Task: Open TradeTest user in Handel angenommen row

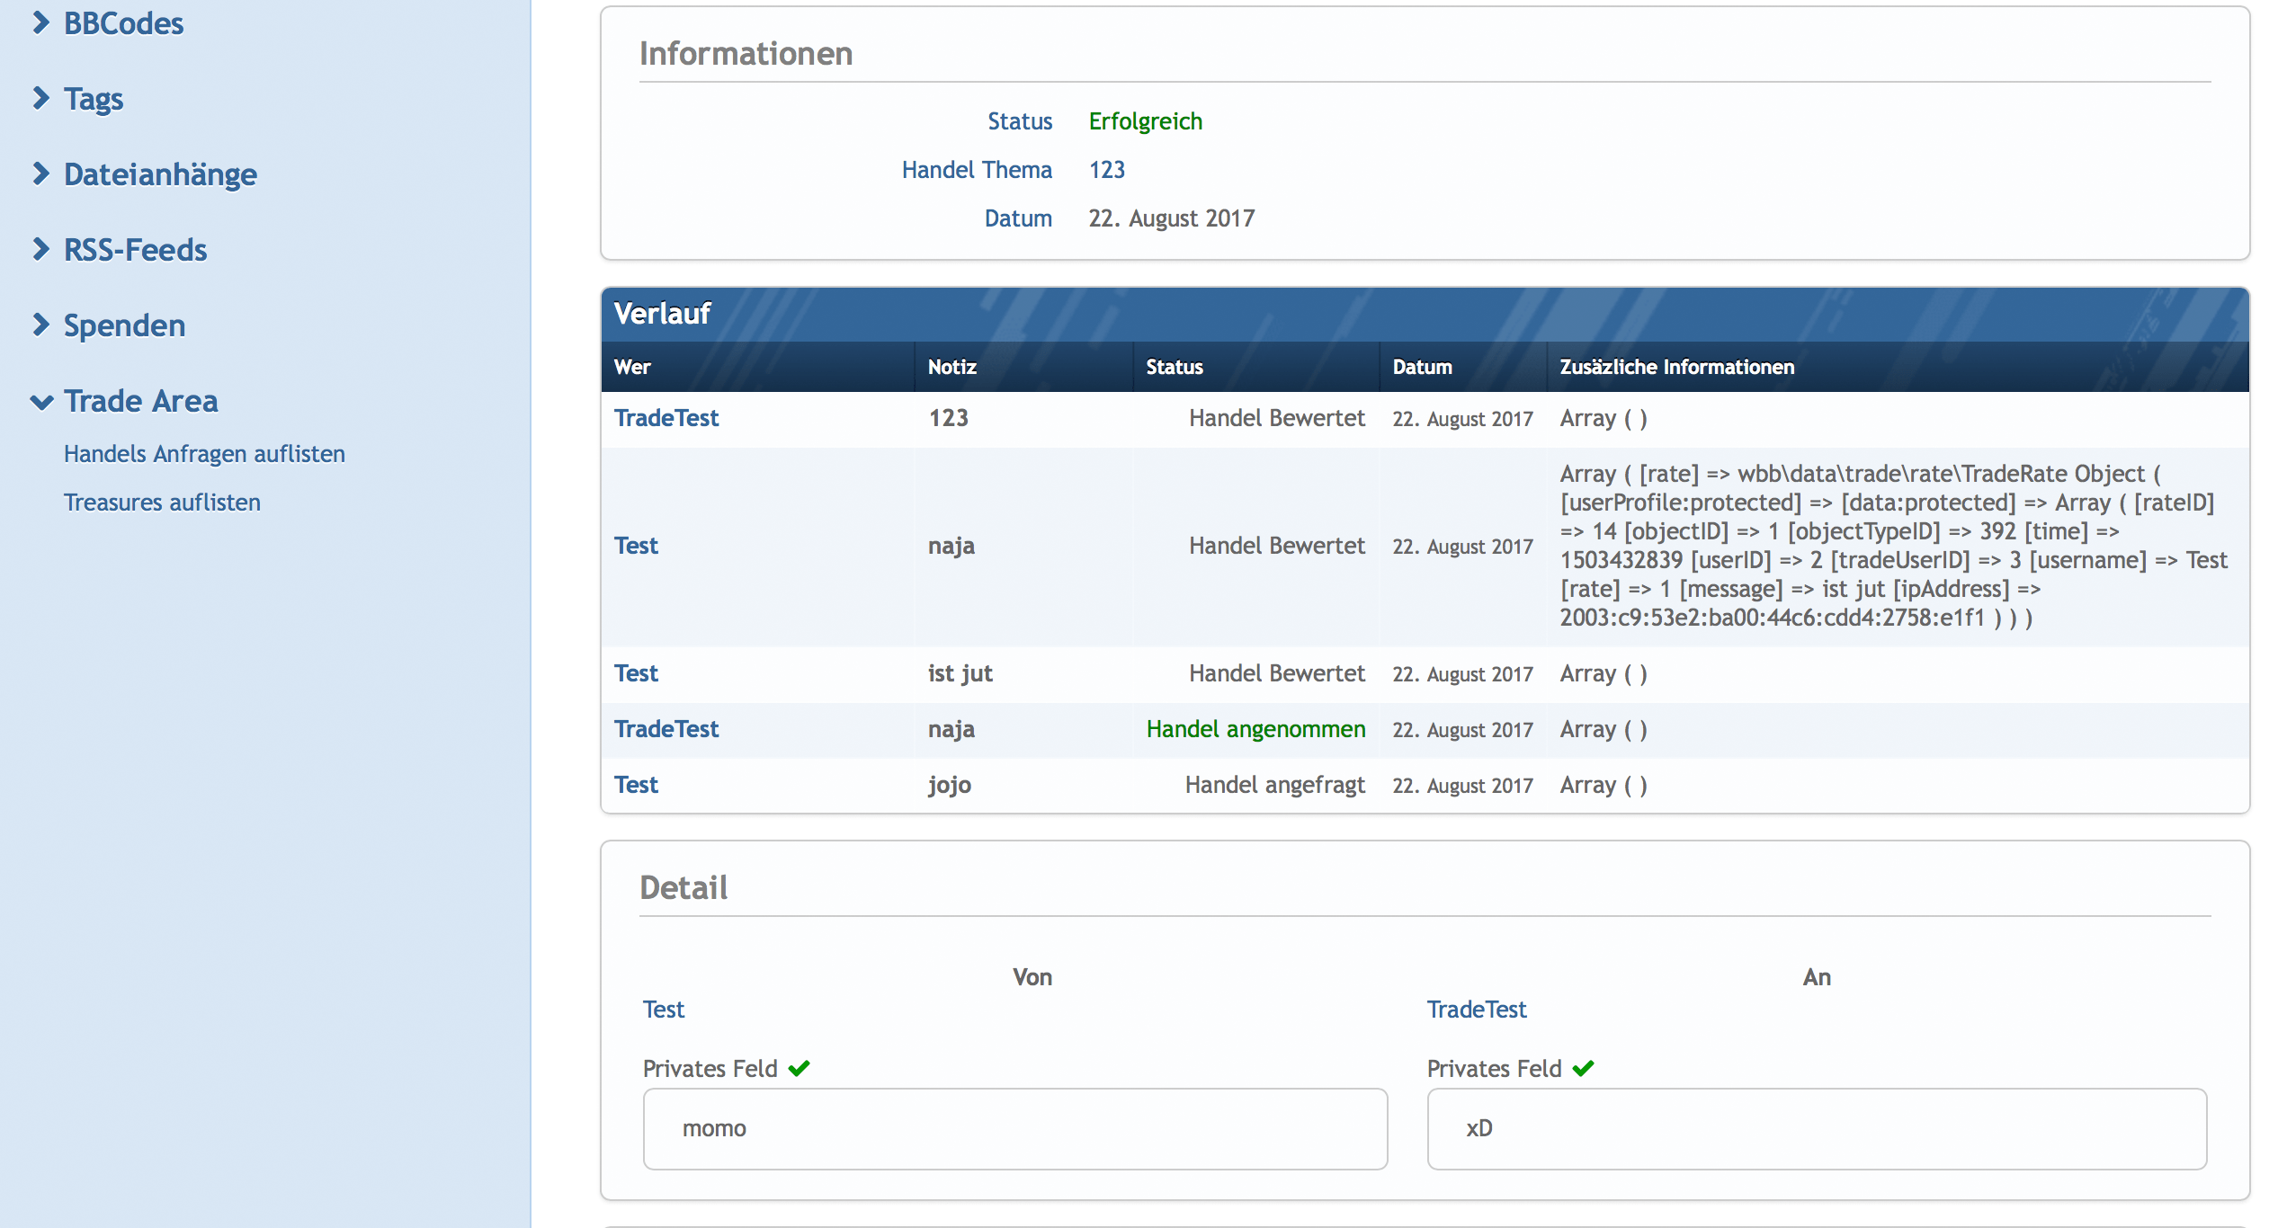Action: point(666,729)
